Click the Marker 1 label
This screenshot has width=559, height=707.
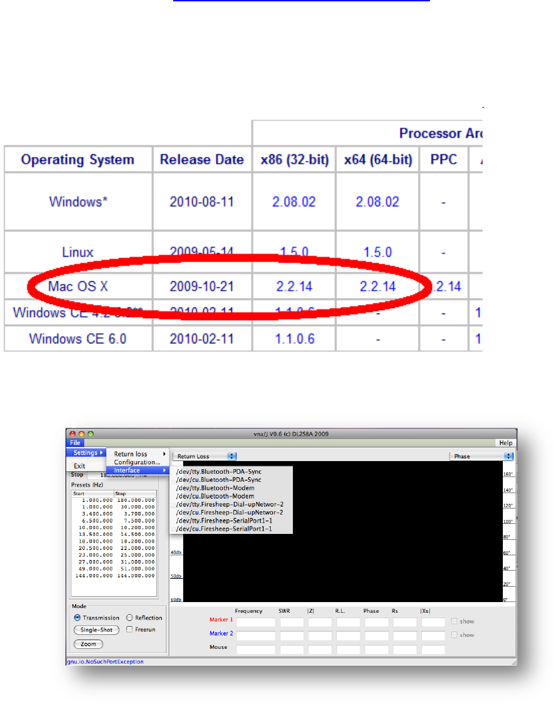tap(221, 619)
